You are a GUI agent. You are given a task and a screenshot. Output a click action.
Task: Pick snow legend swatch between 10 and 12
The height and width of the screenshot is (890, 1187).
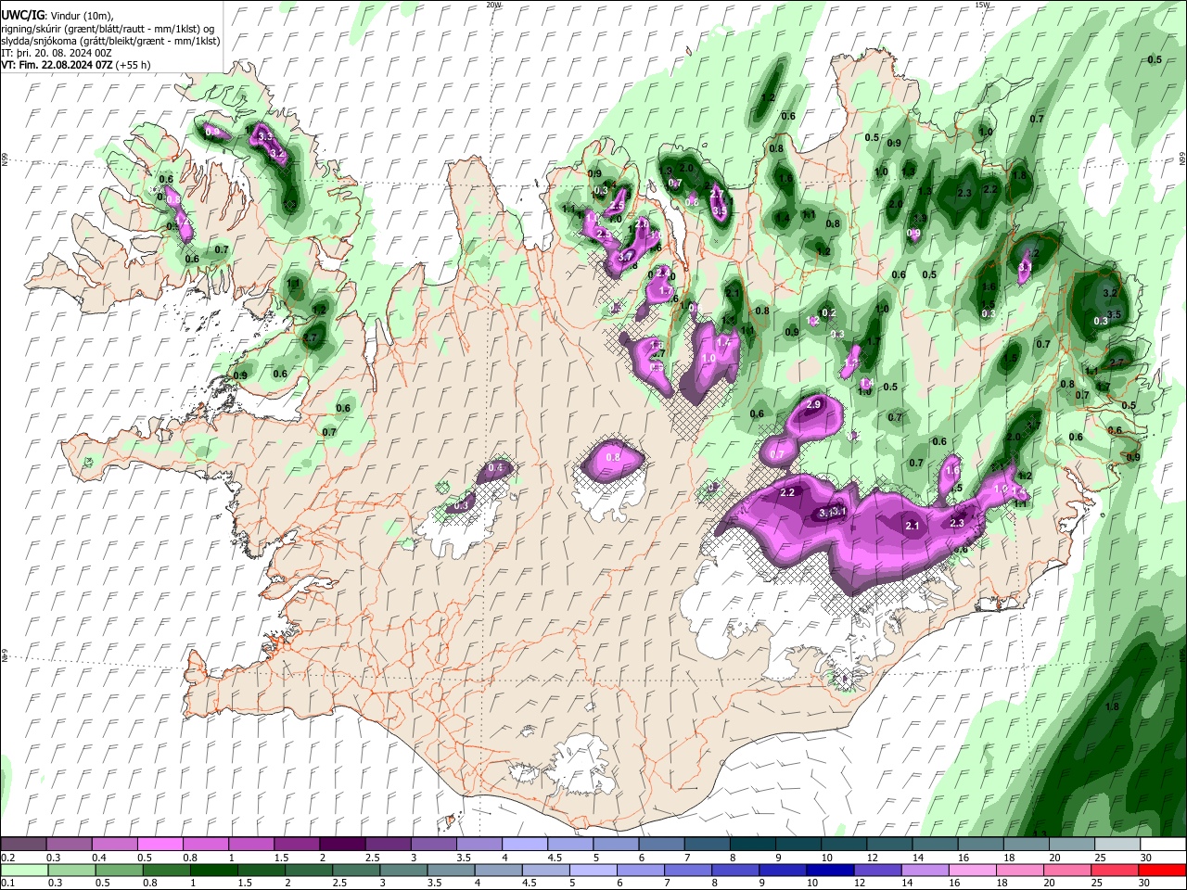click(x=844, y=845)
